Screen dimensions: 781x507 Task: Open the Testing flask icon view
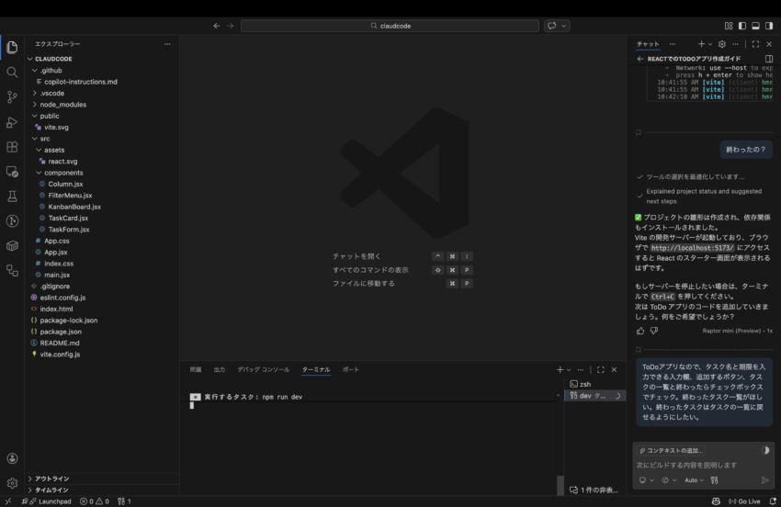(12, 196)
